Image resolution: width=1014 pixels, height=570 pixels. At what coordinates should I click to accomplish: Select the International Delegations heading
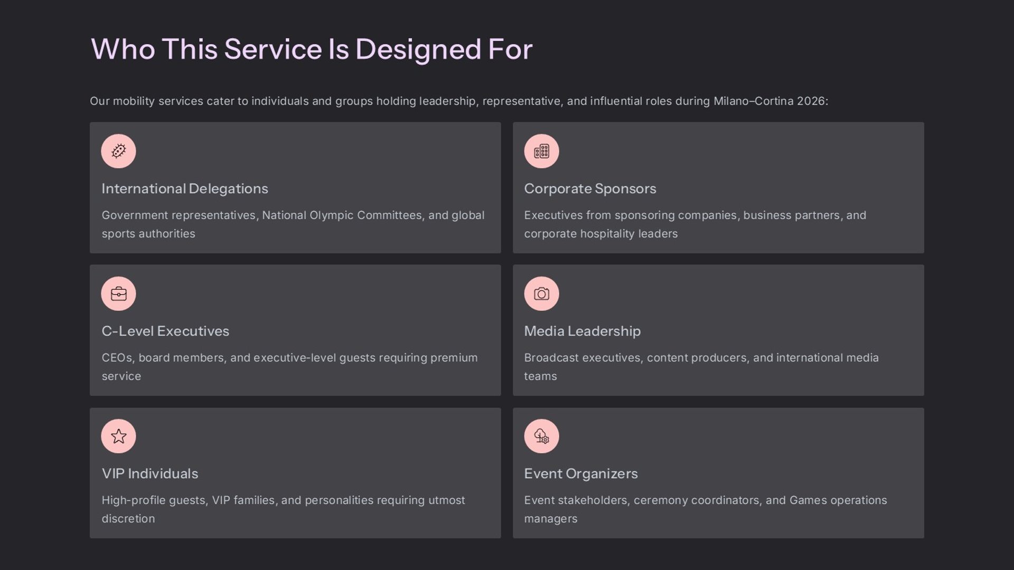tap(185, 189)
